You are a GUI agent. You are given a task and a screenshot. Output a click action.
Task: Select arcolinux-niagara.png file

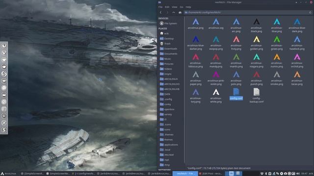pos(257,61)
